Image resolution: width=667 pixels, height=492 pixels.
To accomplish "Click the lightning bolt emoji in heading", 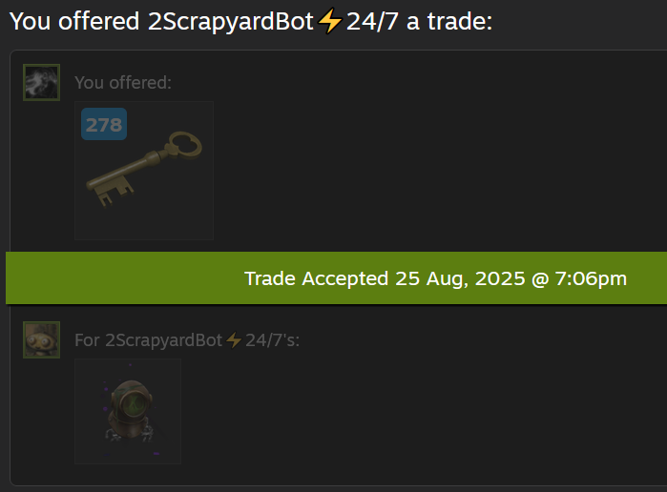I will coord(329,21).
